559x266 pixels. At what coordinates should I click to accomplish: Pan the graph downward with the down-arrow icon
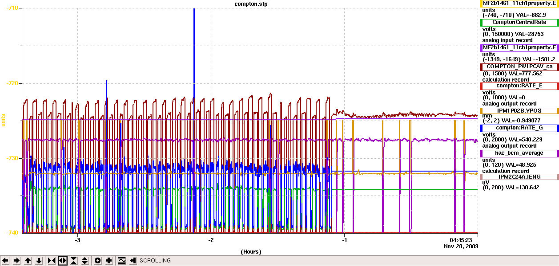[x=39, y=261]
